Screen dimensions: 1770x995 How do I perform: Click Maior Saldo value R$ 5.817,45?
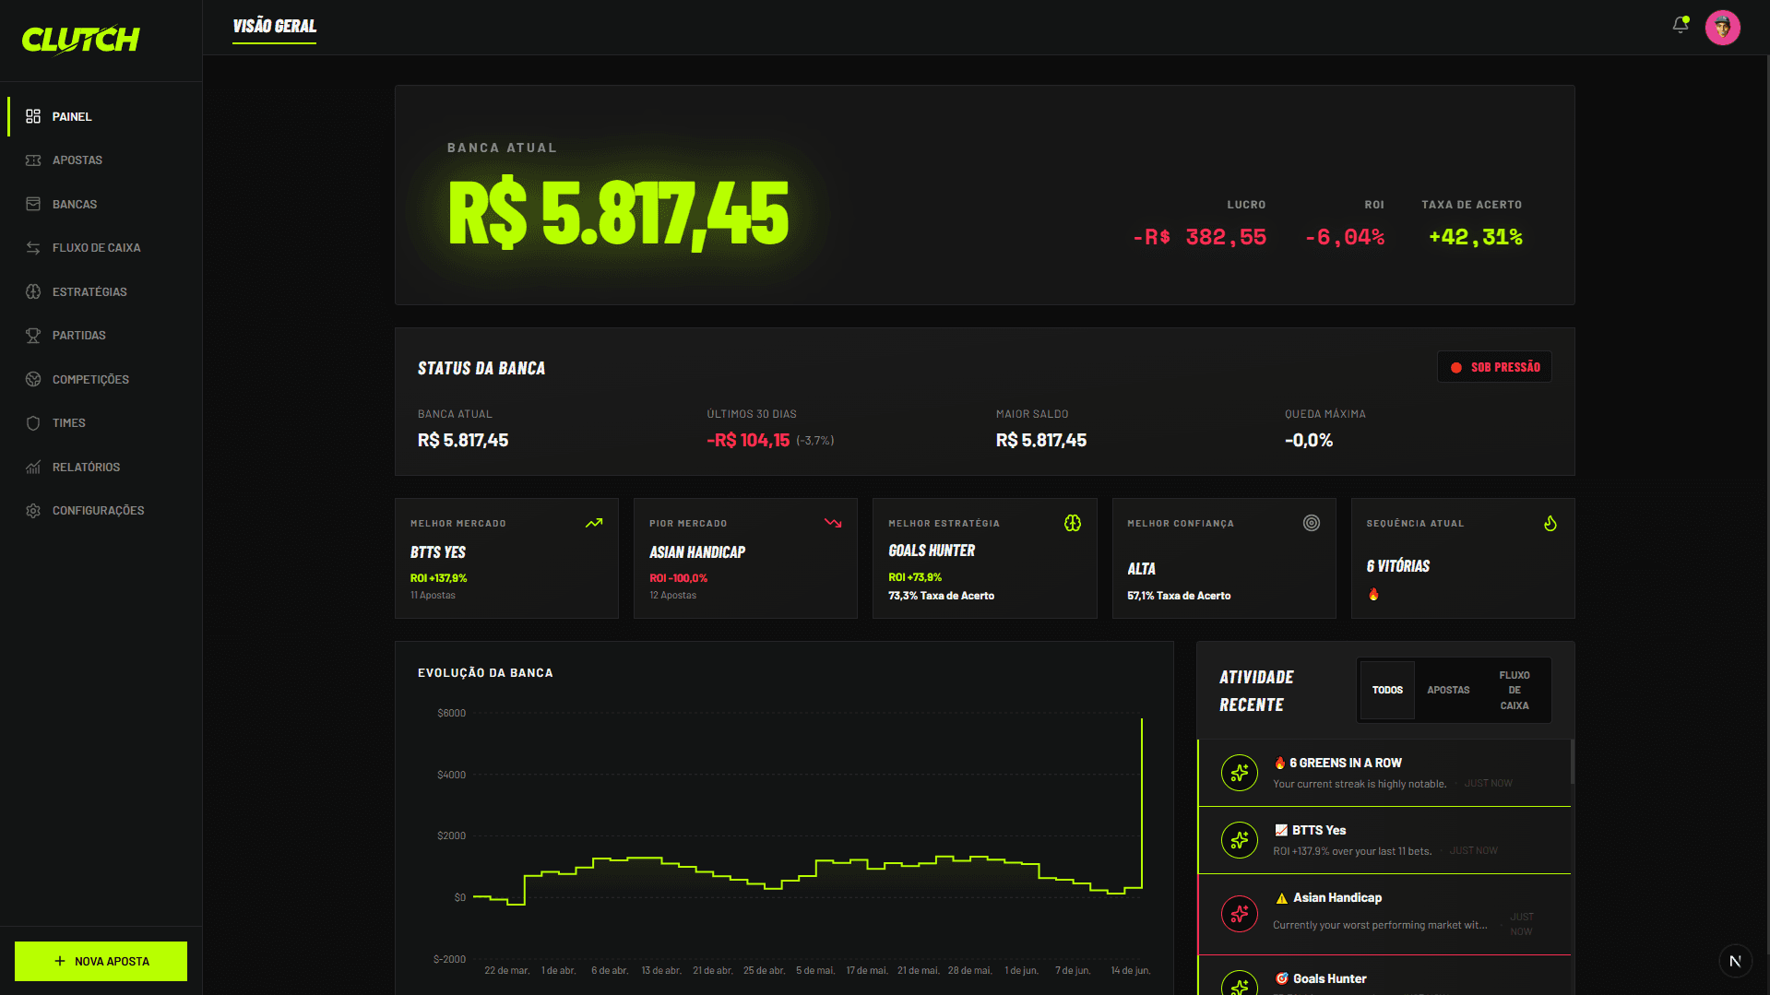coord(1041,441)
